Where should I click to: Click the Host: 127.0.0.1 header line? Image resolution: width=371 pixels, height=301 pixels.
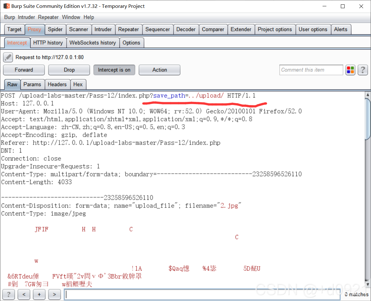(27, 103)
